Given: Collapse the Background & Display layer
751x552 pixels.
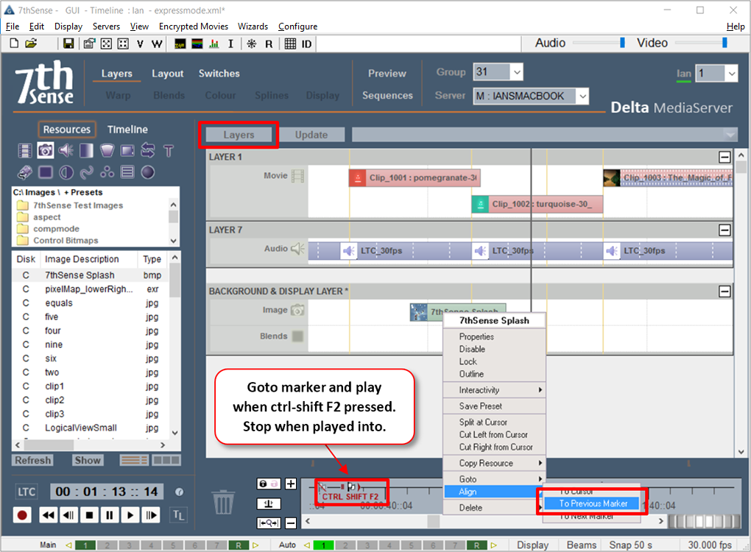Looking at the screenshot, I should pyautogui.click(x=724, y=291).
